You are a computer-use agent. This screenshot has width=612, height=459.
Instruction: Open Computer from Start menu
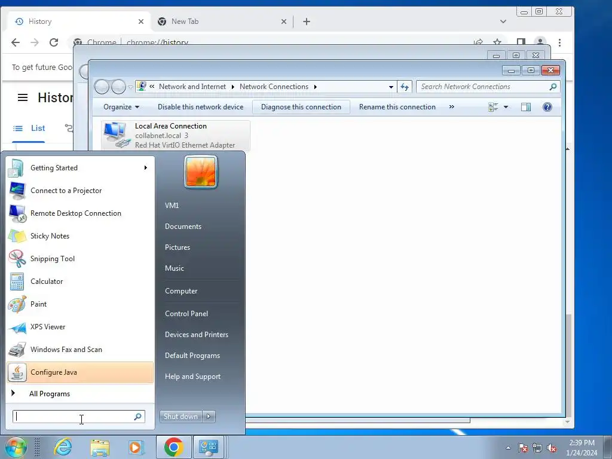pos(181,291)
